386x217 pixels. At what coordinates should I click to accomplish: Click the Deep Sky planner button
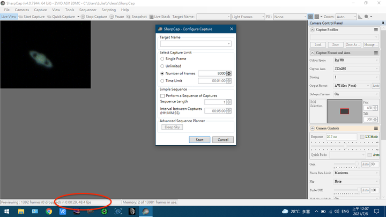tap(172, 127)
